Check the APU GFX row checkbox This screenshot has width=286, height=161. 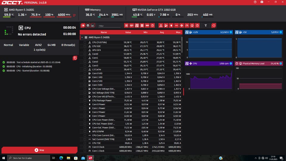pyautogui.click(x=85, y=50)
